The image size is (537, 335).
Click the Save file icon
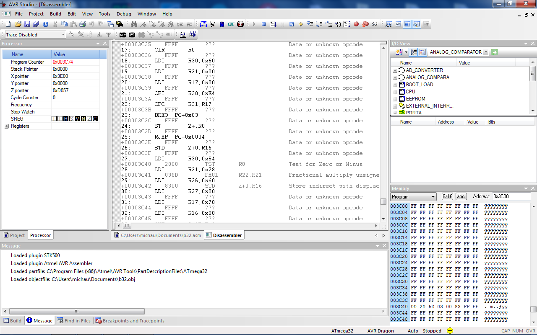27,24
